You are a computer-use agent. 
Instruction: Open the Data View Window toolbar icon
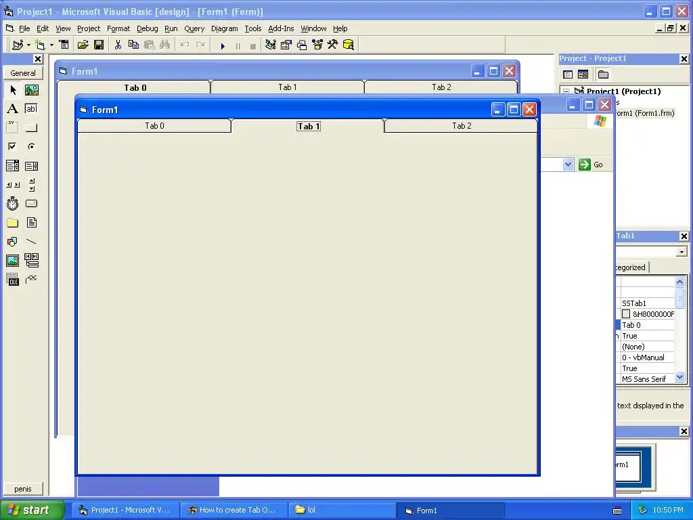pyautogui.click(x=349, y=45)
